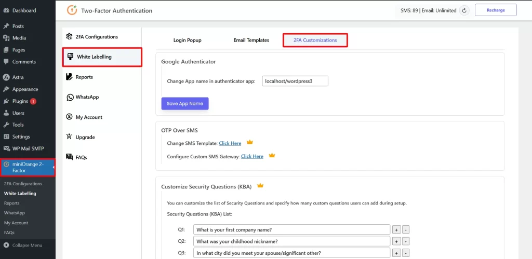
Task: Add a question after Q1 with plus
Action: click(x=396, y=230)
